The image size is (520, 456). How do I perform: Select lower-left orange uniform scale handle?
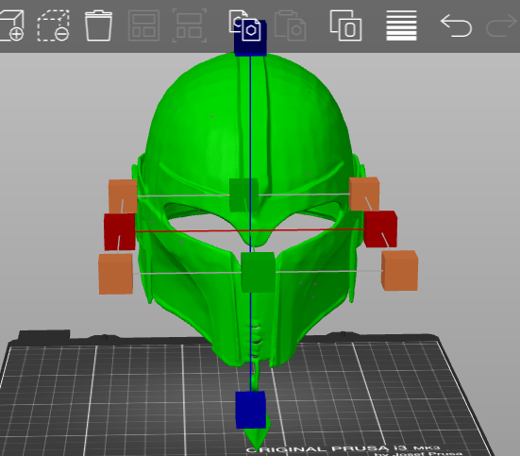point(116,274)
